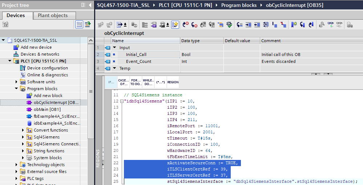Collapse the Input section in interface table

114,48
